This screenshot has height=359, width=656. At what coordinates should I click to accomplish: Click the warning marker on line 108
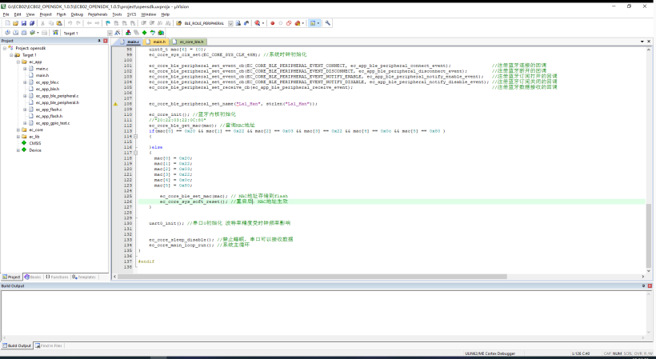(116, 104)
